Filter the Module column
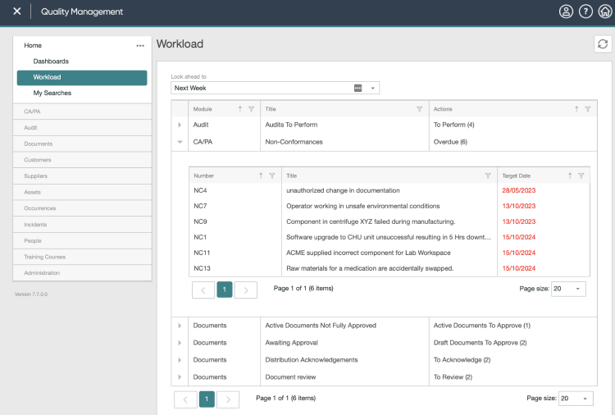Viewport: 615px width, 415px height. point(252,109)
